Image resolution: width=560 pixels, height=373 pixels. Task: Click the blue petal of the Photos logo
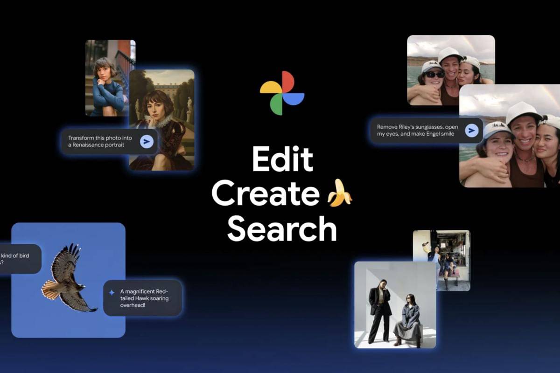(294, 99)
